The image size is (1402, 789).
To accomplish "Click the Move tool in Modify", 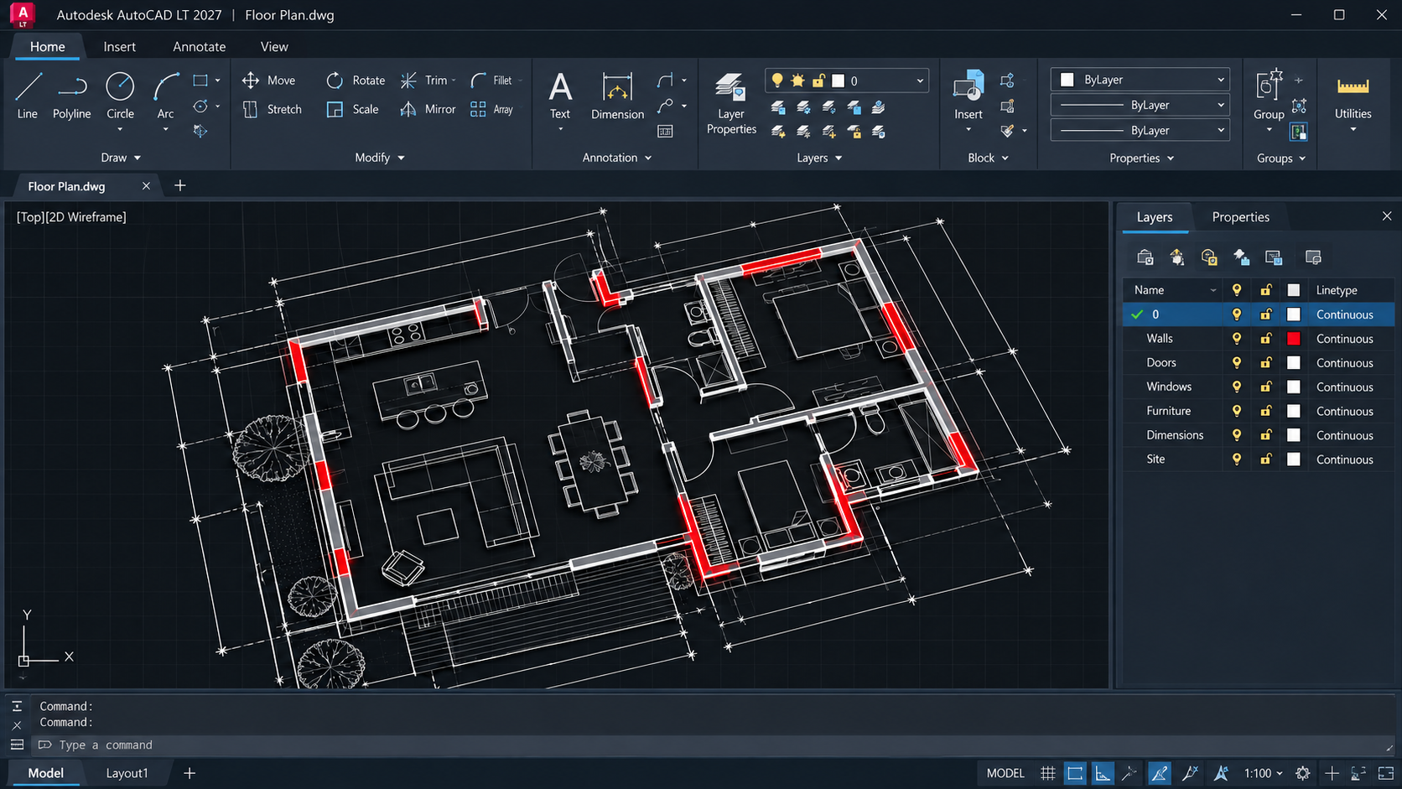I will [x=268, y=80].
